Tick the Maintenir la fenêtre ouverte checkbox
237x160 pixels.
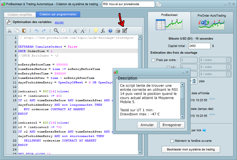(x=172, y=141)
